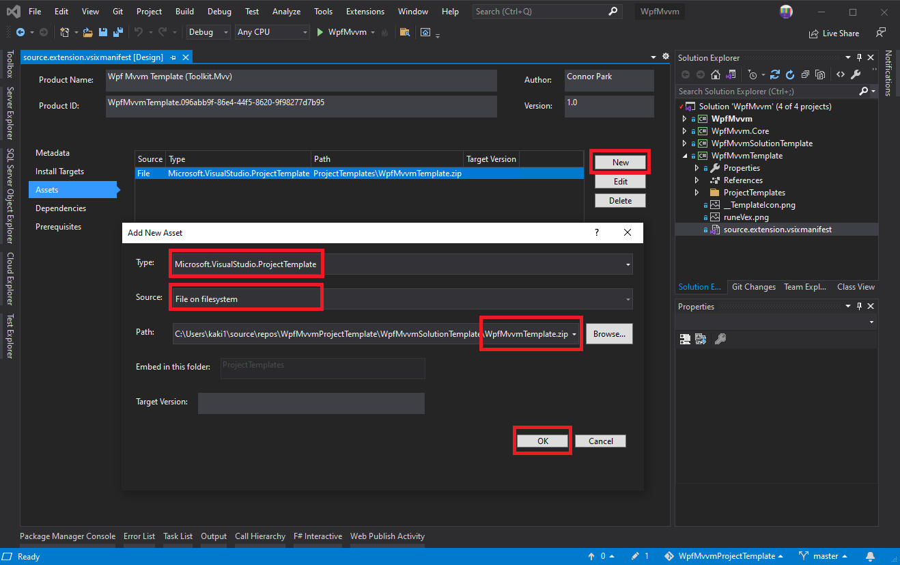The width and height of the screenshot is (900, 565).
Task: Click the Find in Files folder icon
Action: (405, 32)
